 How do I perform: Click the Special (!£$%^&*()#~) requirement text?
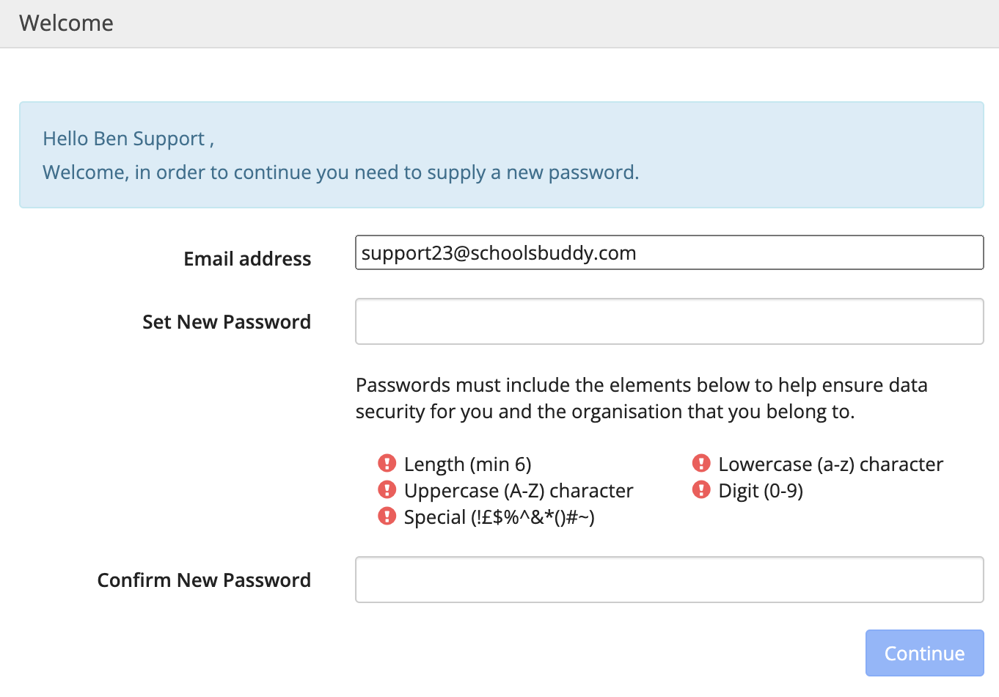(x=499, y=517)
